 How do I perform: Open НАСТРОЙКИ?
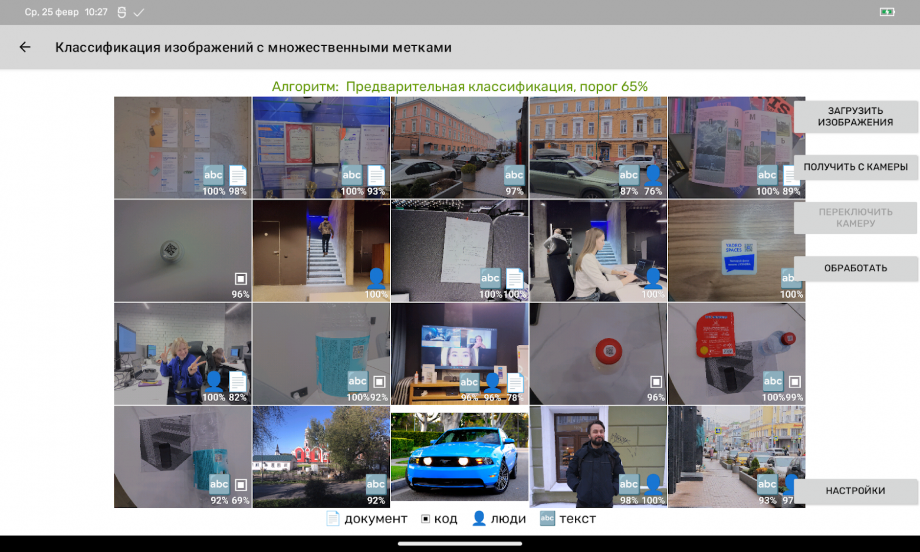[856, 490]
